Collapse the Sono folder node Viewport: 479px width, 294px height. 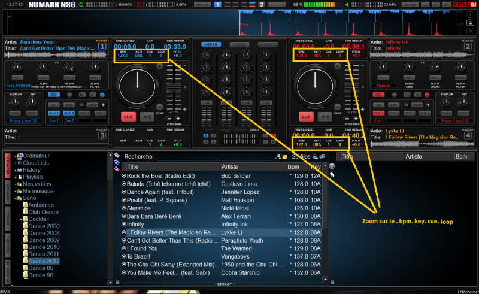(x=16, y=198)
